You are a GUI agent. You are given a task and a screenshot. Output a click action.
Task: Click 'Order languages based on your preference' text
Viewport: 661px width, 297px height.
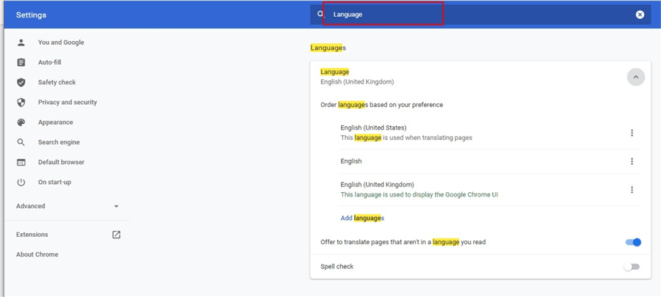tap(381, 105)
